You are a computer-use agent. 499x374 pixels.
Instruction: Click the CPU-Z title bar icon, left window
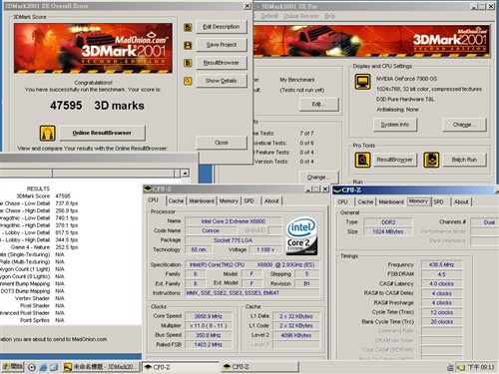click(x=148, y=189)
